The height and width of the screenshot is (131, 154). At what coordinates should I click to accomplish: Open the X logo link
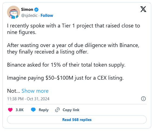(x=143, y=9)
